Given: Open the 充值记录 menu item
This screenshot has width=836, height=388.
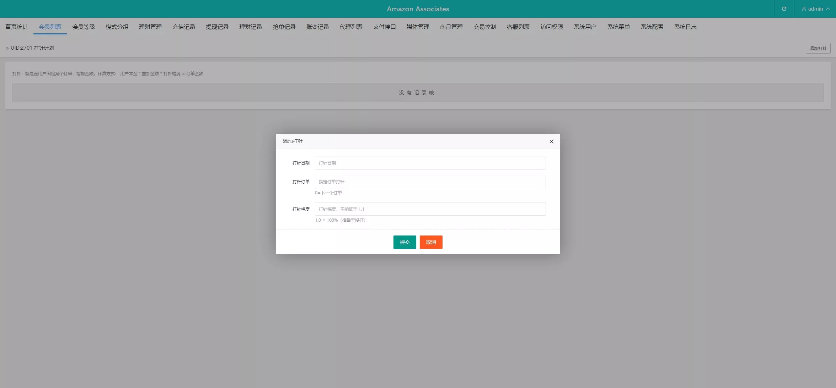Looking at the screenshot, I should tap(184, 27).
